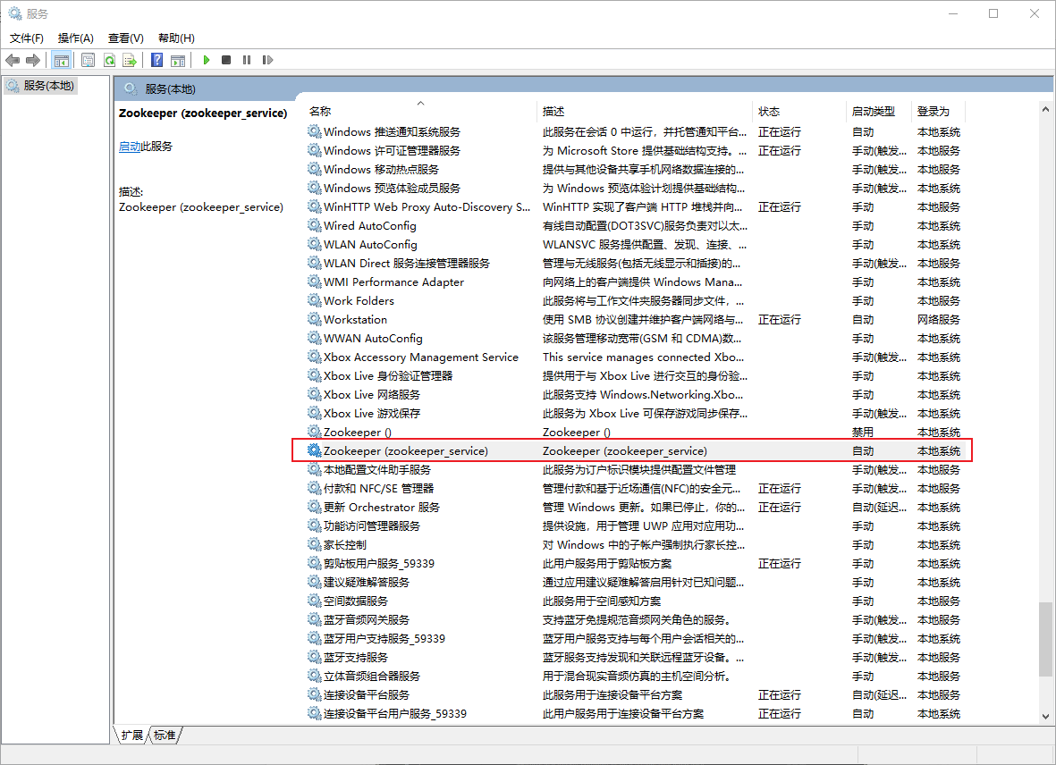This screenshot has height=765, width=1056.
Task: Select 蓝牙用户支持服务_59339 row
Action: click(636, 638)
